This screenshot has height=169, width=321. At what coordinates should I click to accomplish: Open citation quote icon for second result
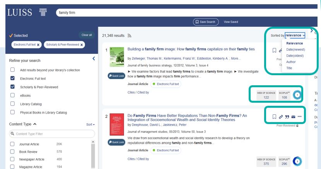click(287, 117)
